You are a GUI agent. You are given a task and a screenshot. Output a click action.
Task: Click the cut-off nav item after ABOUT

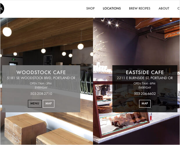tap(179, 8)
